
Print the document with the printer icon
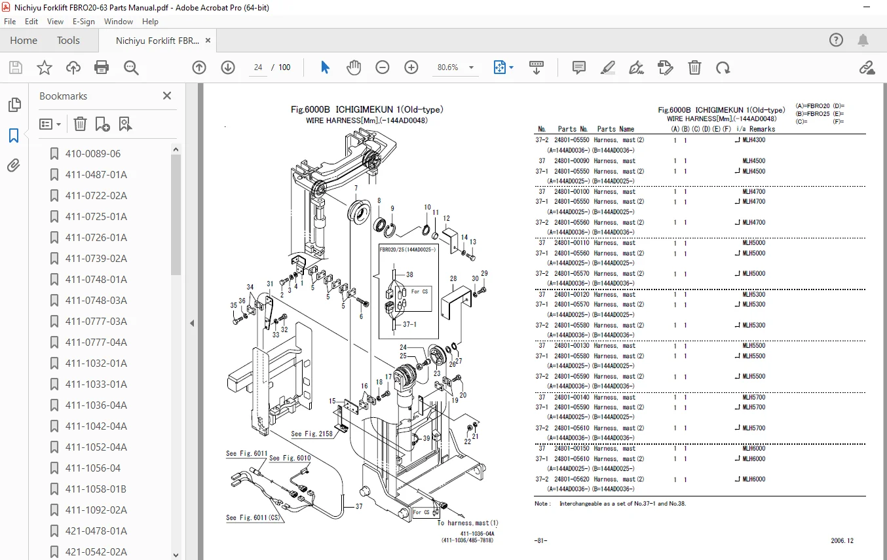102,67
